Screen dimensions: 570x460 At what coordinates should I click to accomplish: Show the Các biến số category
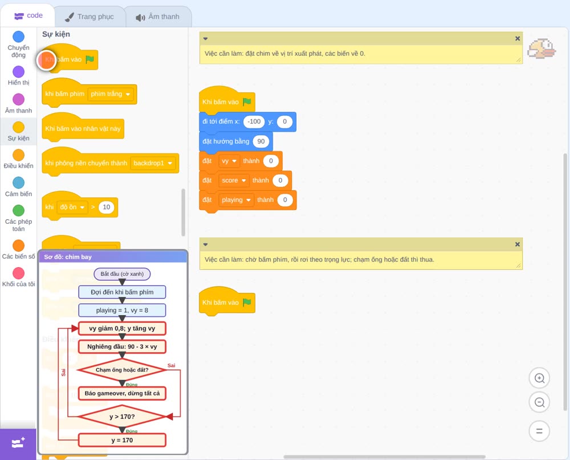pyautogui.click(x=19, y=249)
